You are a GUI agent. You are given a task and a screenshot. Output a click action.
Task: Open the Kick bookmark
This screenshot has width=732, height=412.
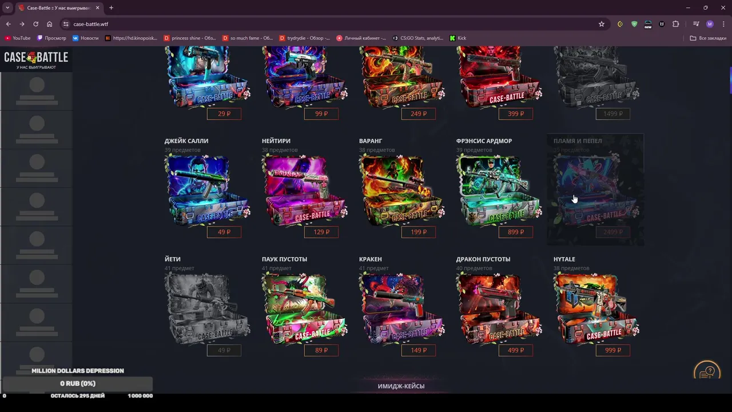(458, 38)
